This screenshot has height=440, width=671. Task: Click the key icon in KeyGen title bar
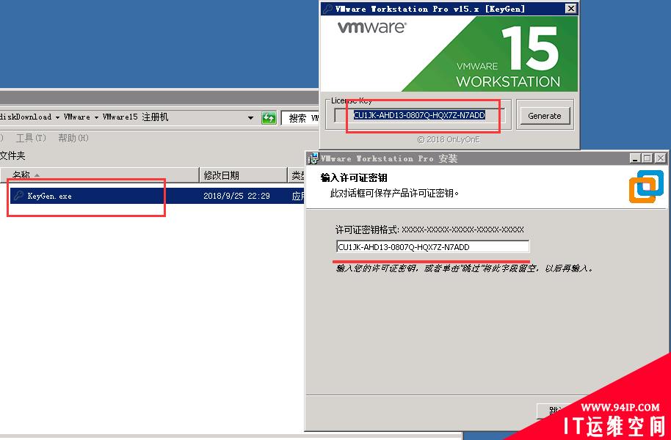coord(328,9)
